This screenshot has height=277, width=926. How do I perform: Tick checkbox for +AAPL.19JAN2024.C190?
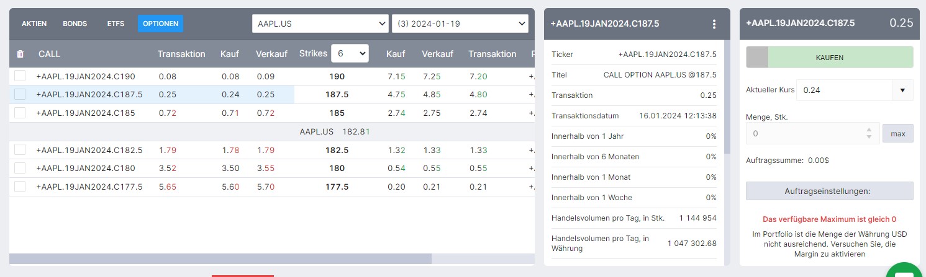[x=20, y=76]
